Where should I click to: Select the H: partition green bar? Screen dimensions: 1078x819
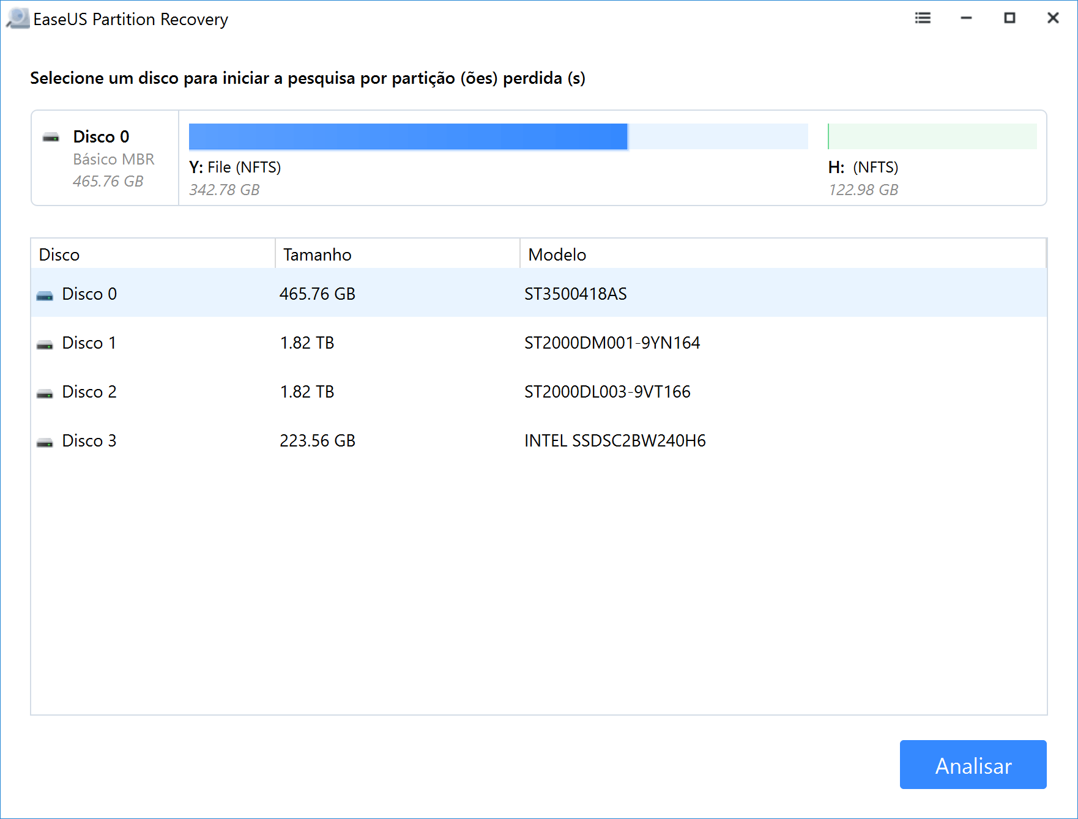point(932,136)
